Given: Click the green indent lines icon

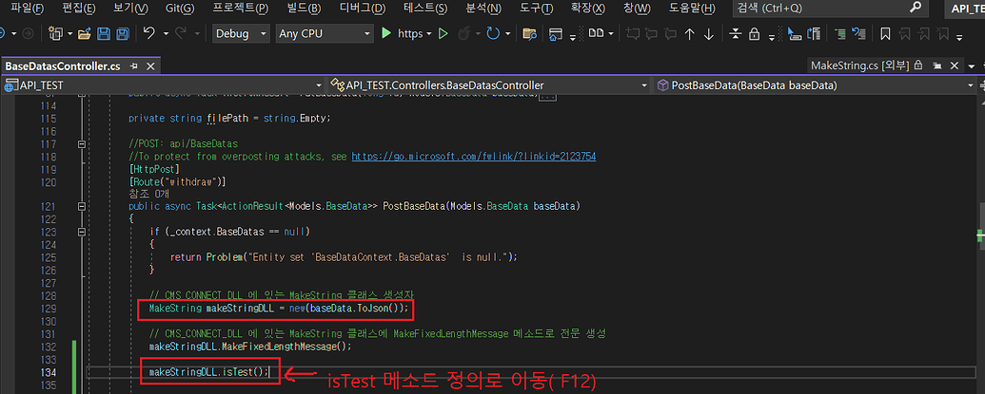Looking at the screenshot, I should pos(840,34).
